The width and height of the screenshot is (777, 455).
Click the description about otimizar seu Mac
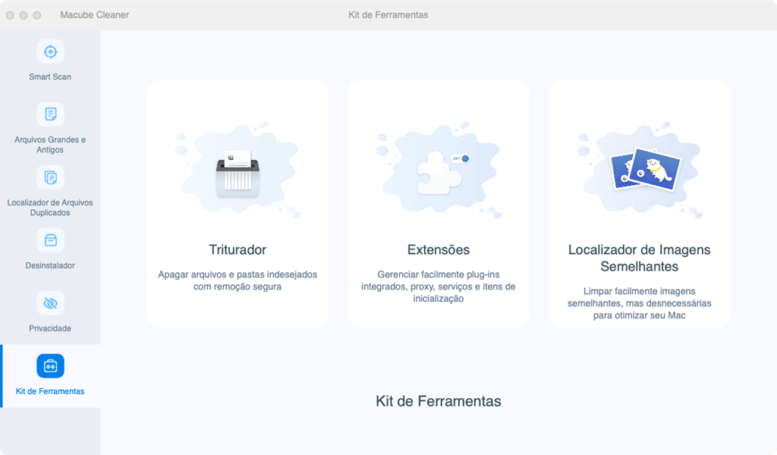point(639,303)
